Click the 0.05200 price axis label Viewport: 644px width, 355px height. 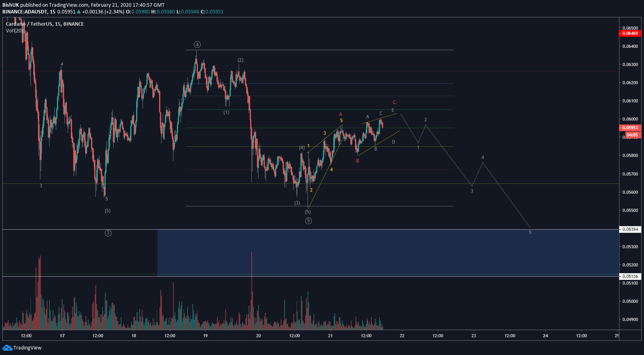[x=630, y=265]
